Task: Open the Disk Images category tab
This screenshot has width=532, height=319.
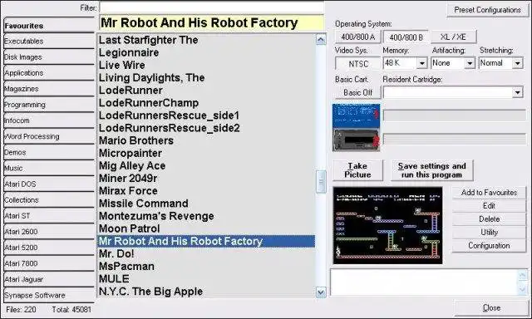Action: click(x=49, y=57)
